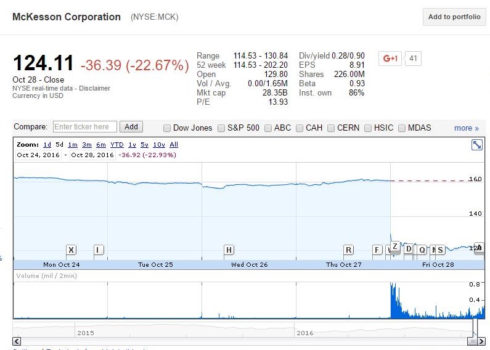
Task: Open the news marker H on Oct 26
Action: pyautogui.click(x=229, y=250)
